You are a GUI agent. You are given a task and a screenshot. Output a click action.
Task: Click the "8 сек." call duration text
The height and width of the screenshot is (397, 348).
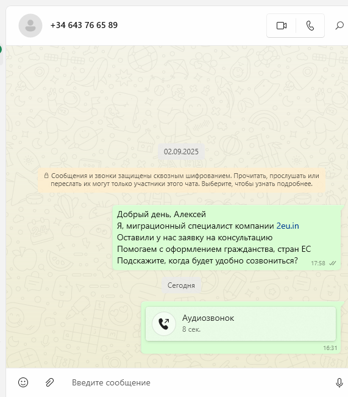coord(191,329)
